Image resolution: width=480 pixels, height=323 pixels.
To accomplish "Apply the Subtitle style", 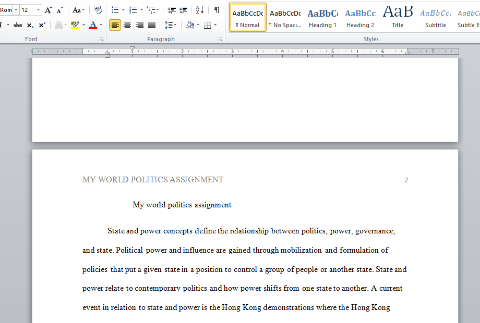I will pos(435,17).
